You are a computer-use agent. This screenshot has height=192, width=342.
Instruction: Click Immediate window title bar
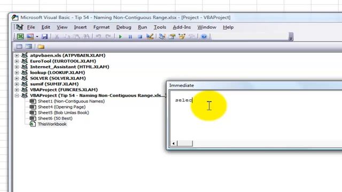pos(254,85)
